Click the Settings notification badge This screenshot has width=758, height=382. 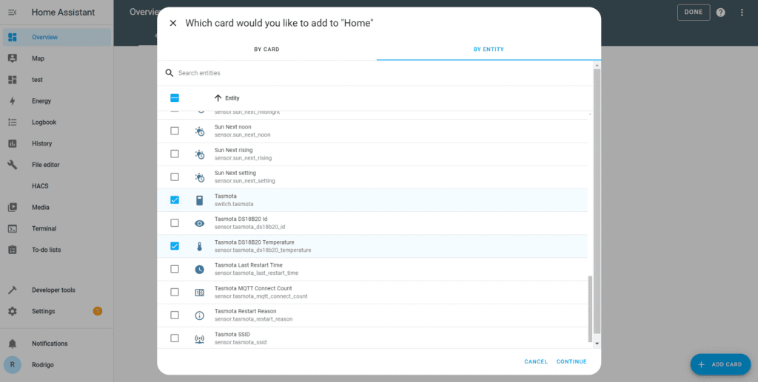tap(98, 311)
